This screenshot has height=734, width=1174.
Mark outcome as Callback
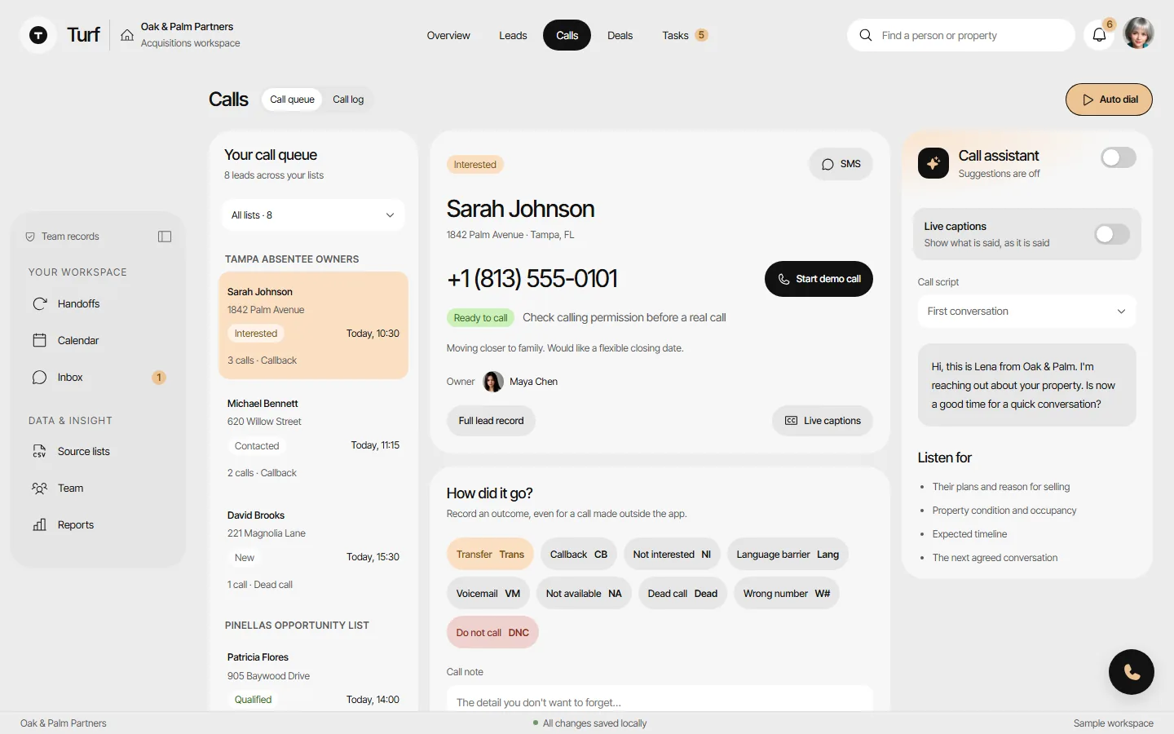coord(579,555)
